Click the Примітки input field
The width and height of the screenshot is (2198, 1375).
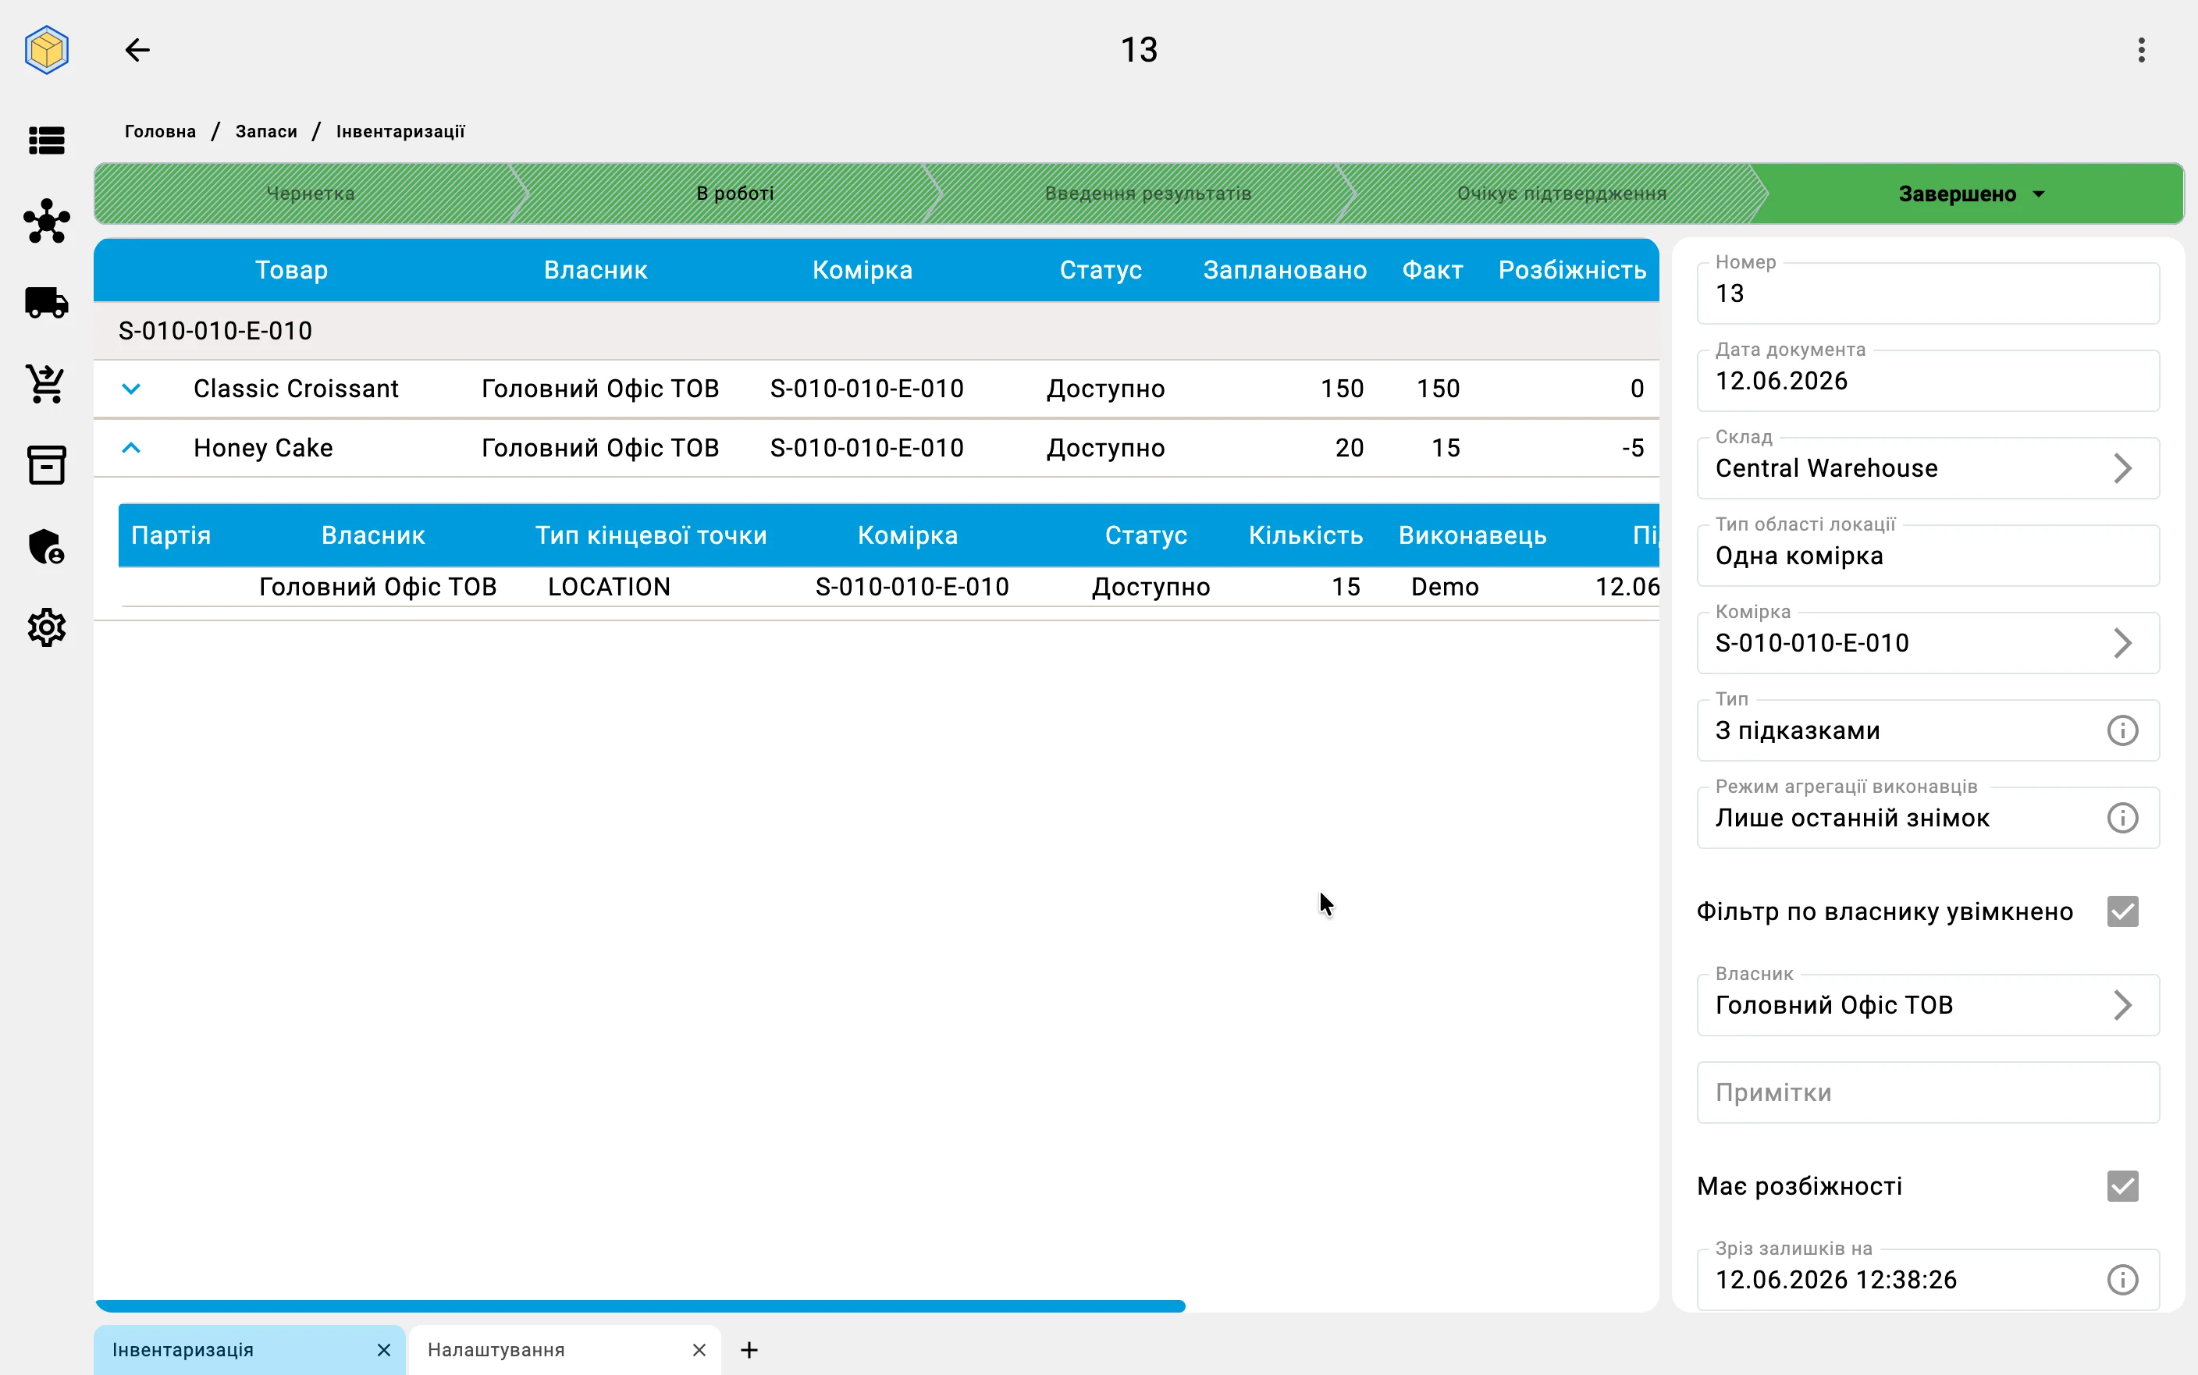pos(1927,1093)
